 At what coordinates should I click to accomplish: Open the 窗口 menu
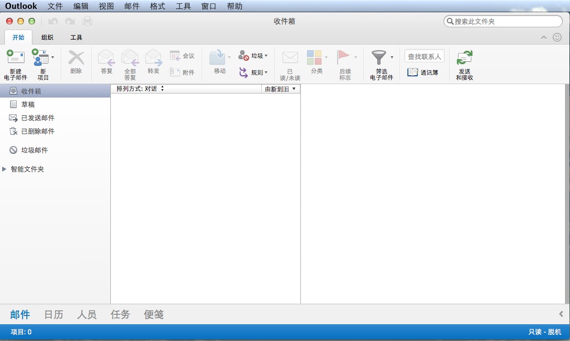click(x=208, y=6)
